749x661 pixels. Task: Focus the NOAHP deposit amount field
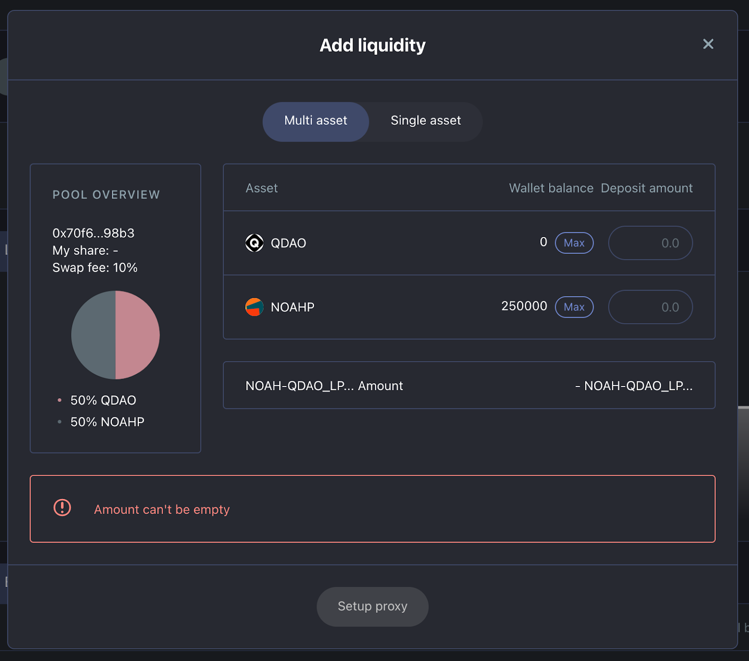(x=650, y=307)
